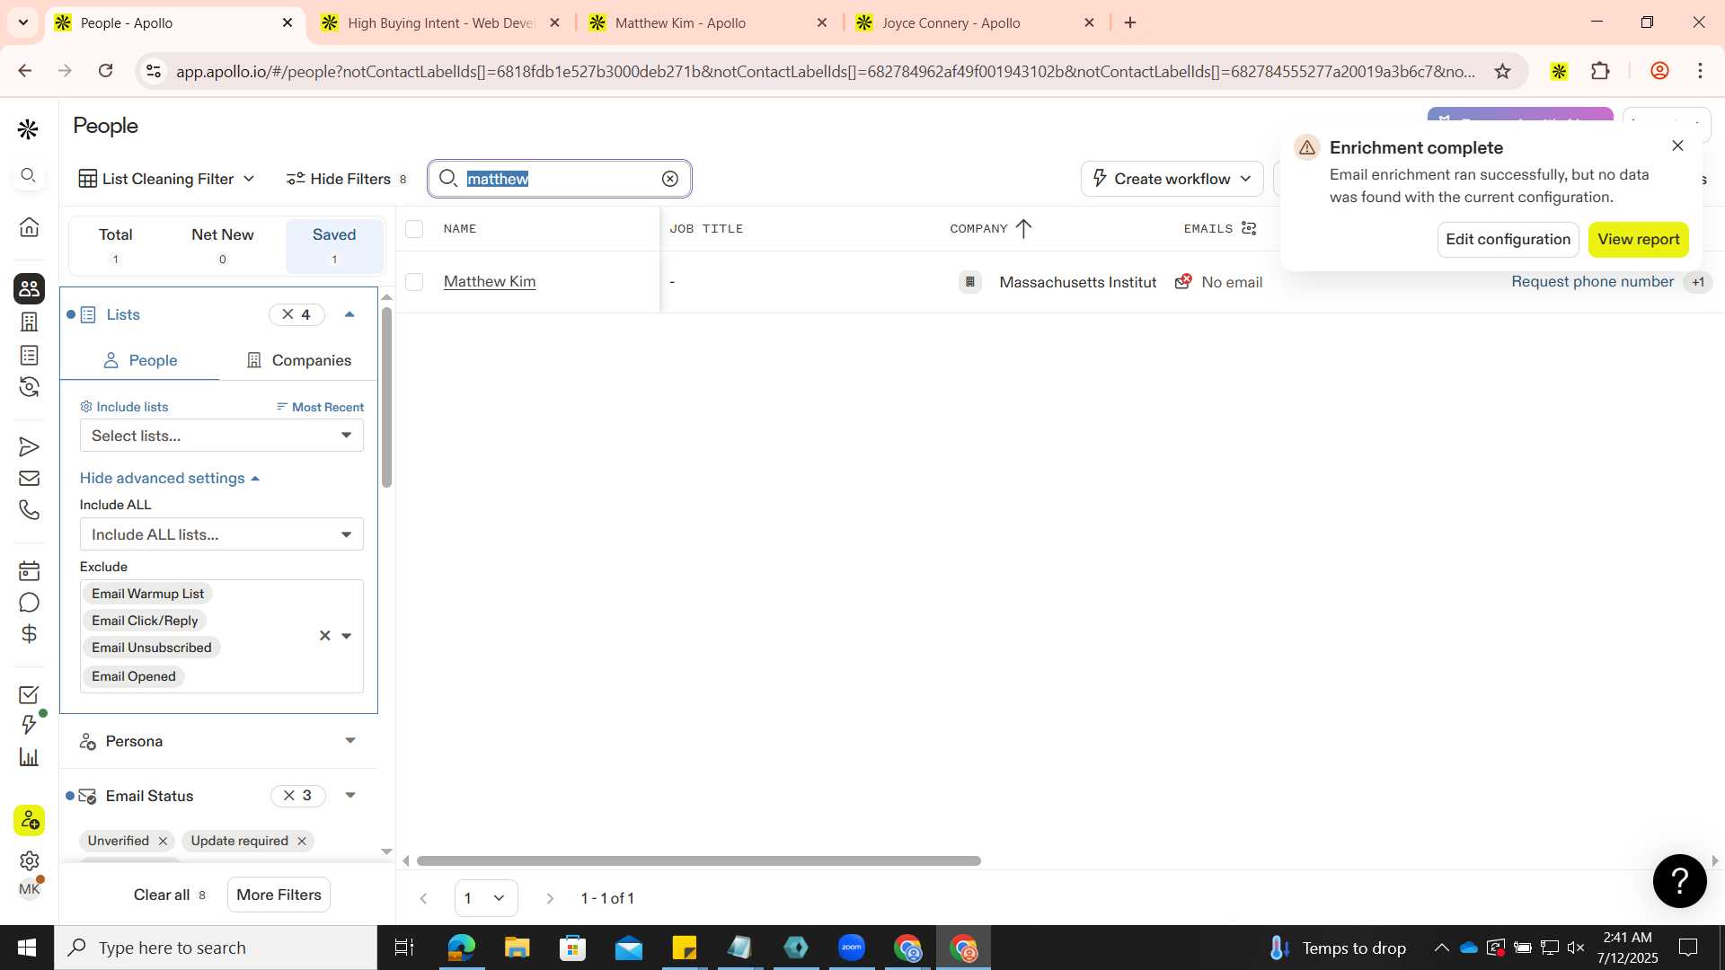The height and width of the screenshot is (970, 1725).
Task: Select the Matthew Kim row checkbox
Action: (x=414, y=282)
